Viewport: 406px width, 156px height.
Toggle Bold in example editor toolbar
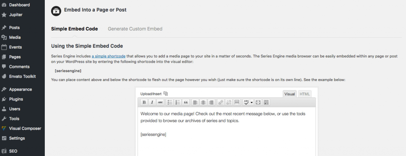[144, 103]
